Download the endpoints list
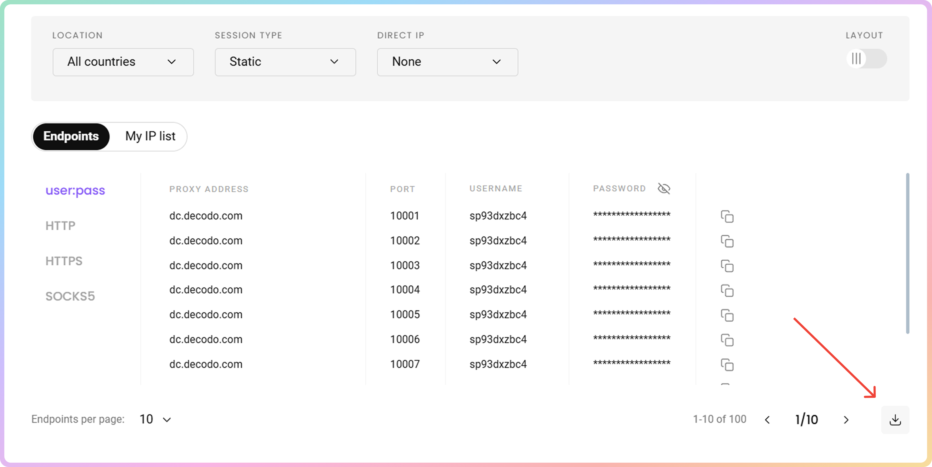 click(x=895, y=420)
